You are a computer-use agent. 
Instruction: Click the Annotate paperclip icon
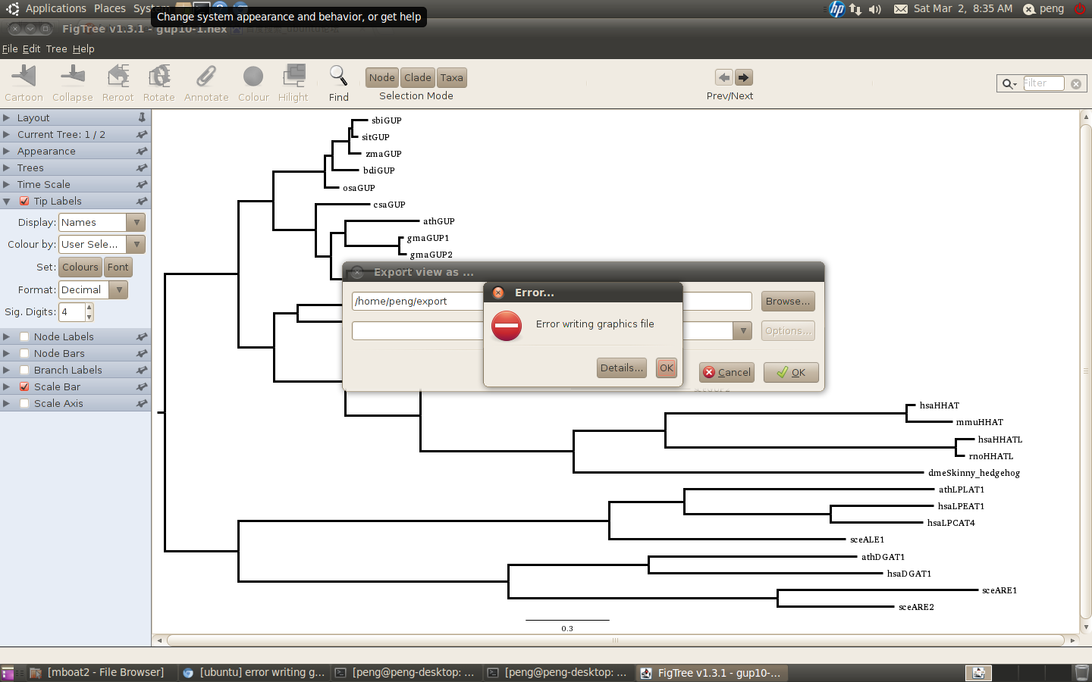coord(206,77)
